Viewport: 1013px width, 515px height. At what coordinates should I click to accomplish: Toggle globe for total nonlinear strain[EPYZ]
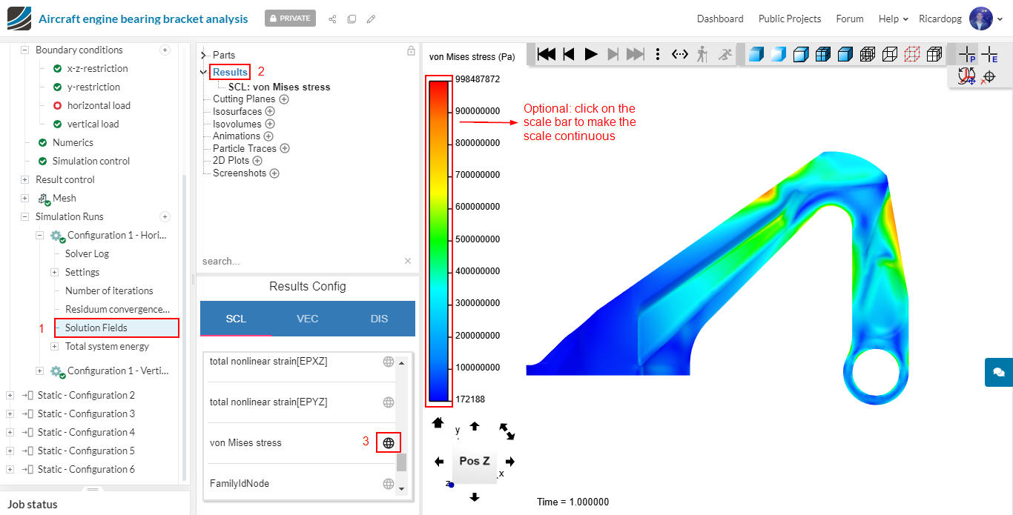(388, 402)
